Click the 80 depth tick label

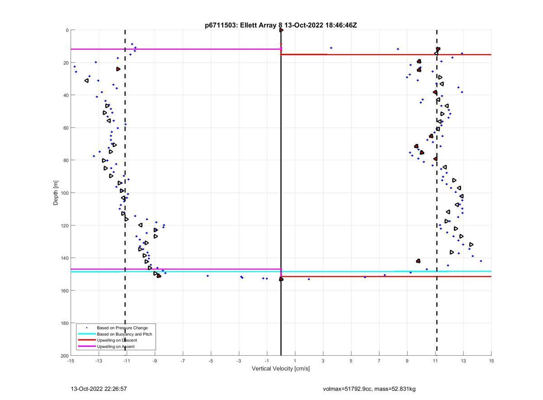click(66, 160)
